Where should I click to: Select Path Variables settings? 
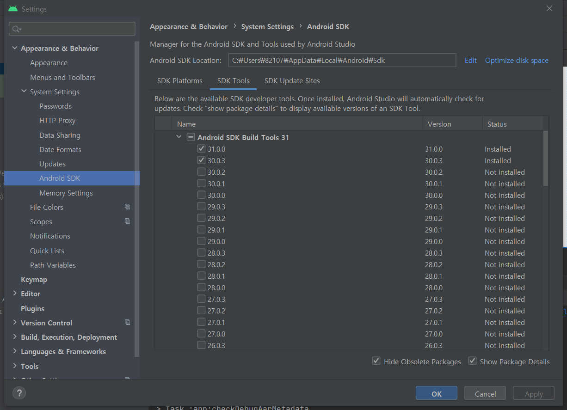[53, 265]
